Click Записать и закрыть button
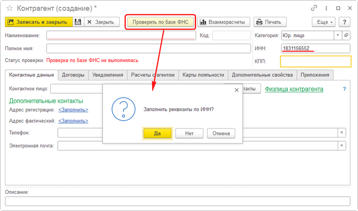 click(39, 22)
